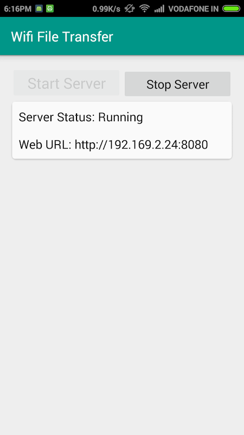
Task: Tap the word Running in server status
Action: [x=120, y=117]
